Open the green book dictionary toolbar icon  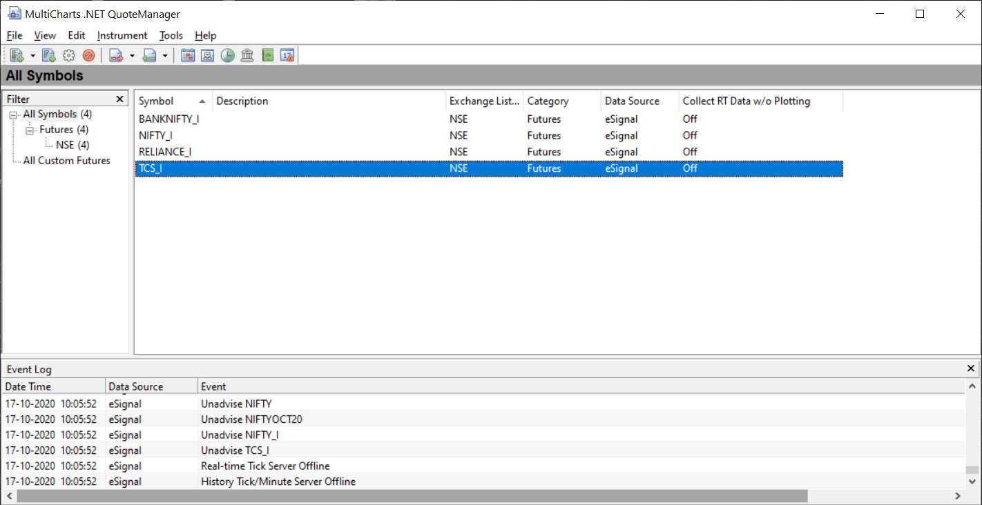(x=268, y=56)
